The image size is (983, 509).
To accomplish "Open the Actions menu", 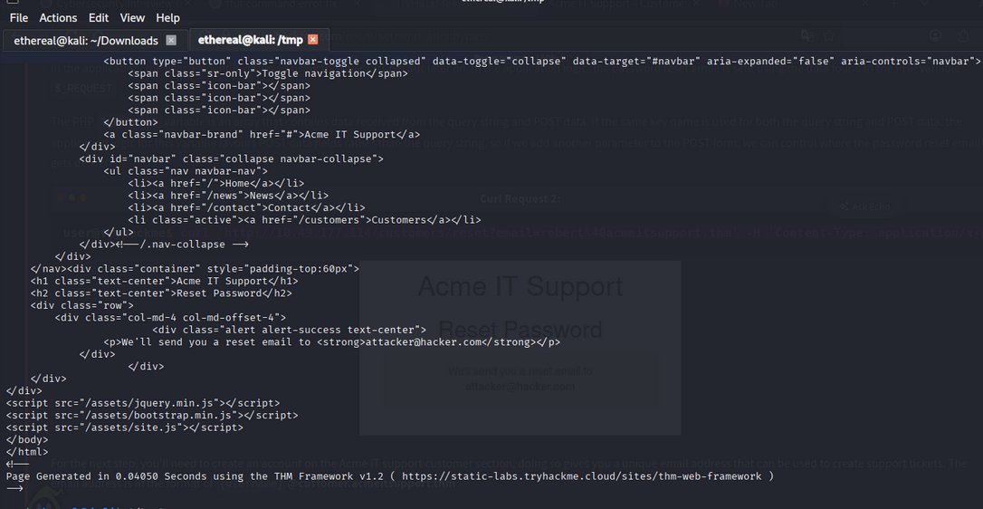I will 58,18.
